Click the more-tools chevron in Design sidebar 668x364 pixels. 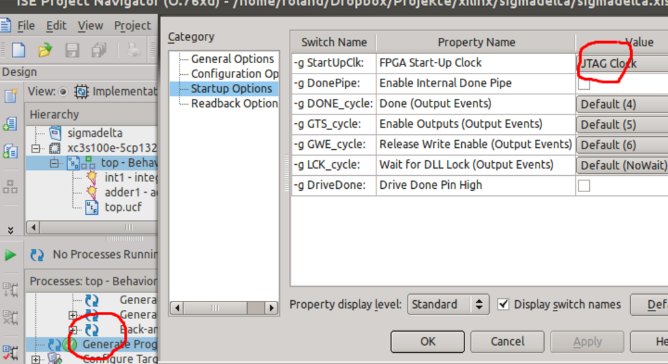tap(10, 230)
